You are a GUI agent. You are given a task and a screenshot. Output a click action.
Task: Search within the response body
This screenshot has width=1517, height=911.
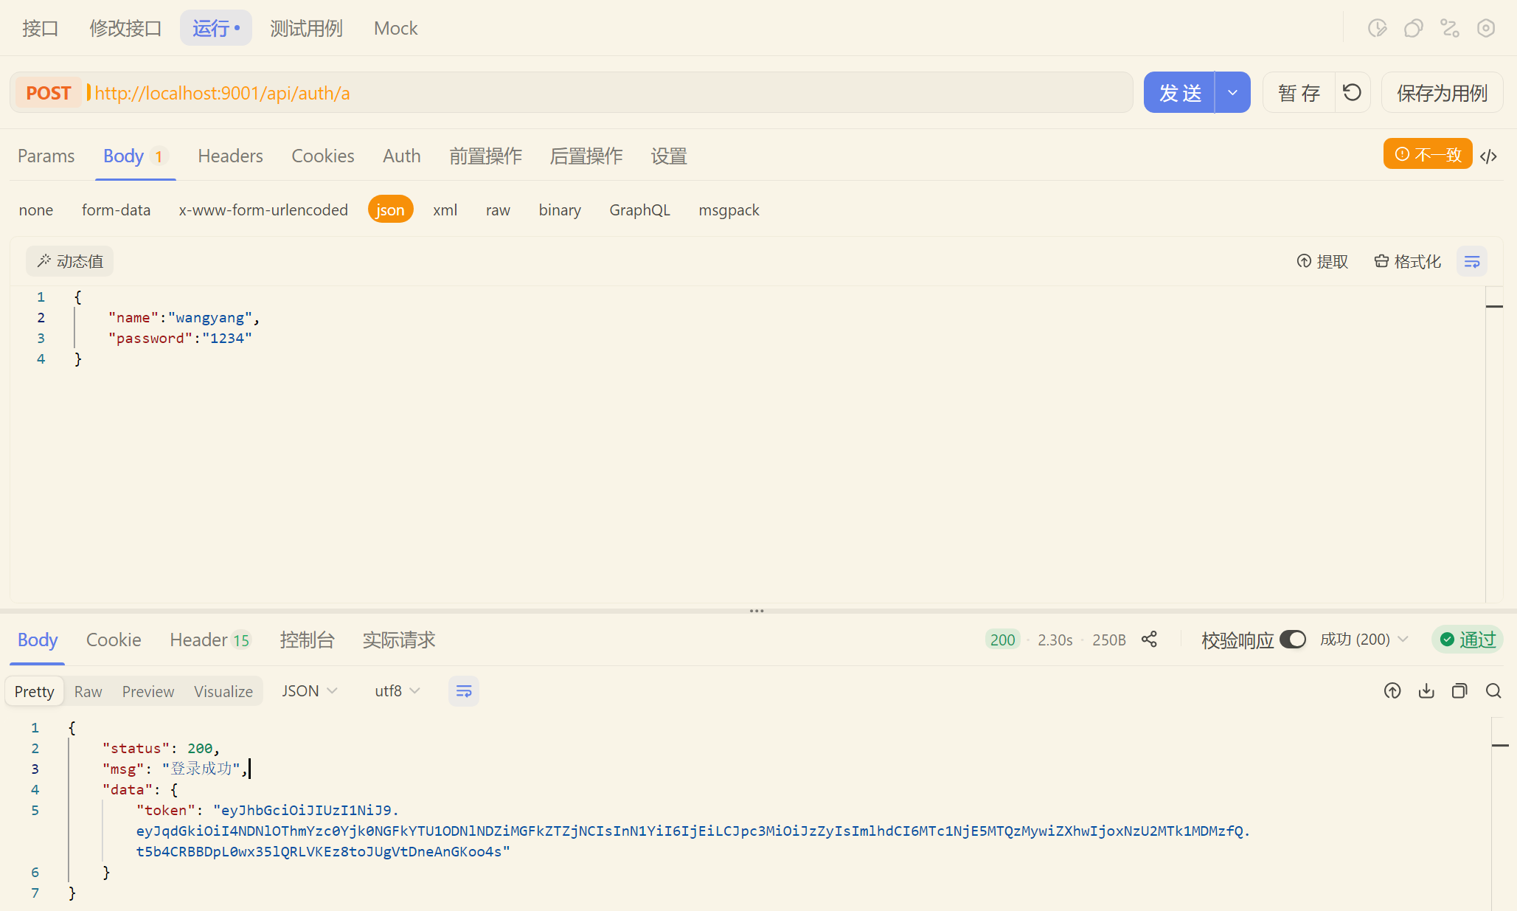pos(1493,691)
